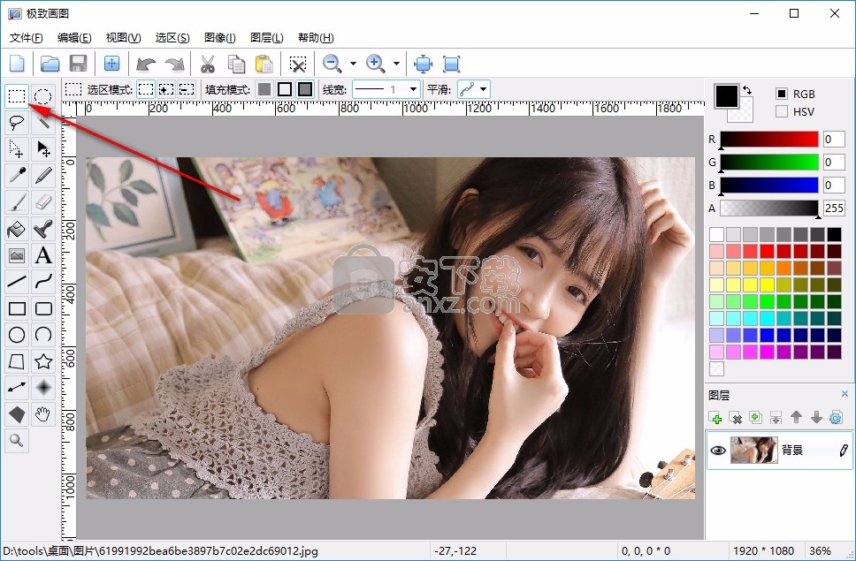This screenshot has height=561, width=856.
Task: Pick the star shape tool
Action: [x=43, y=361]
